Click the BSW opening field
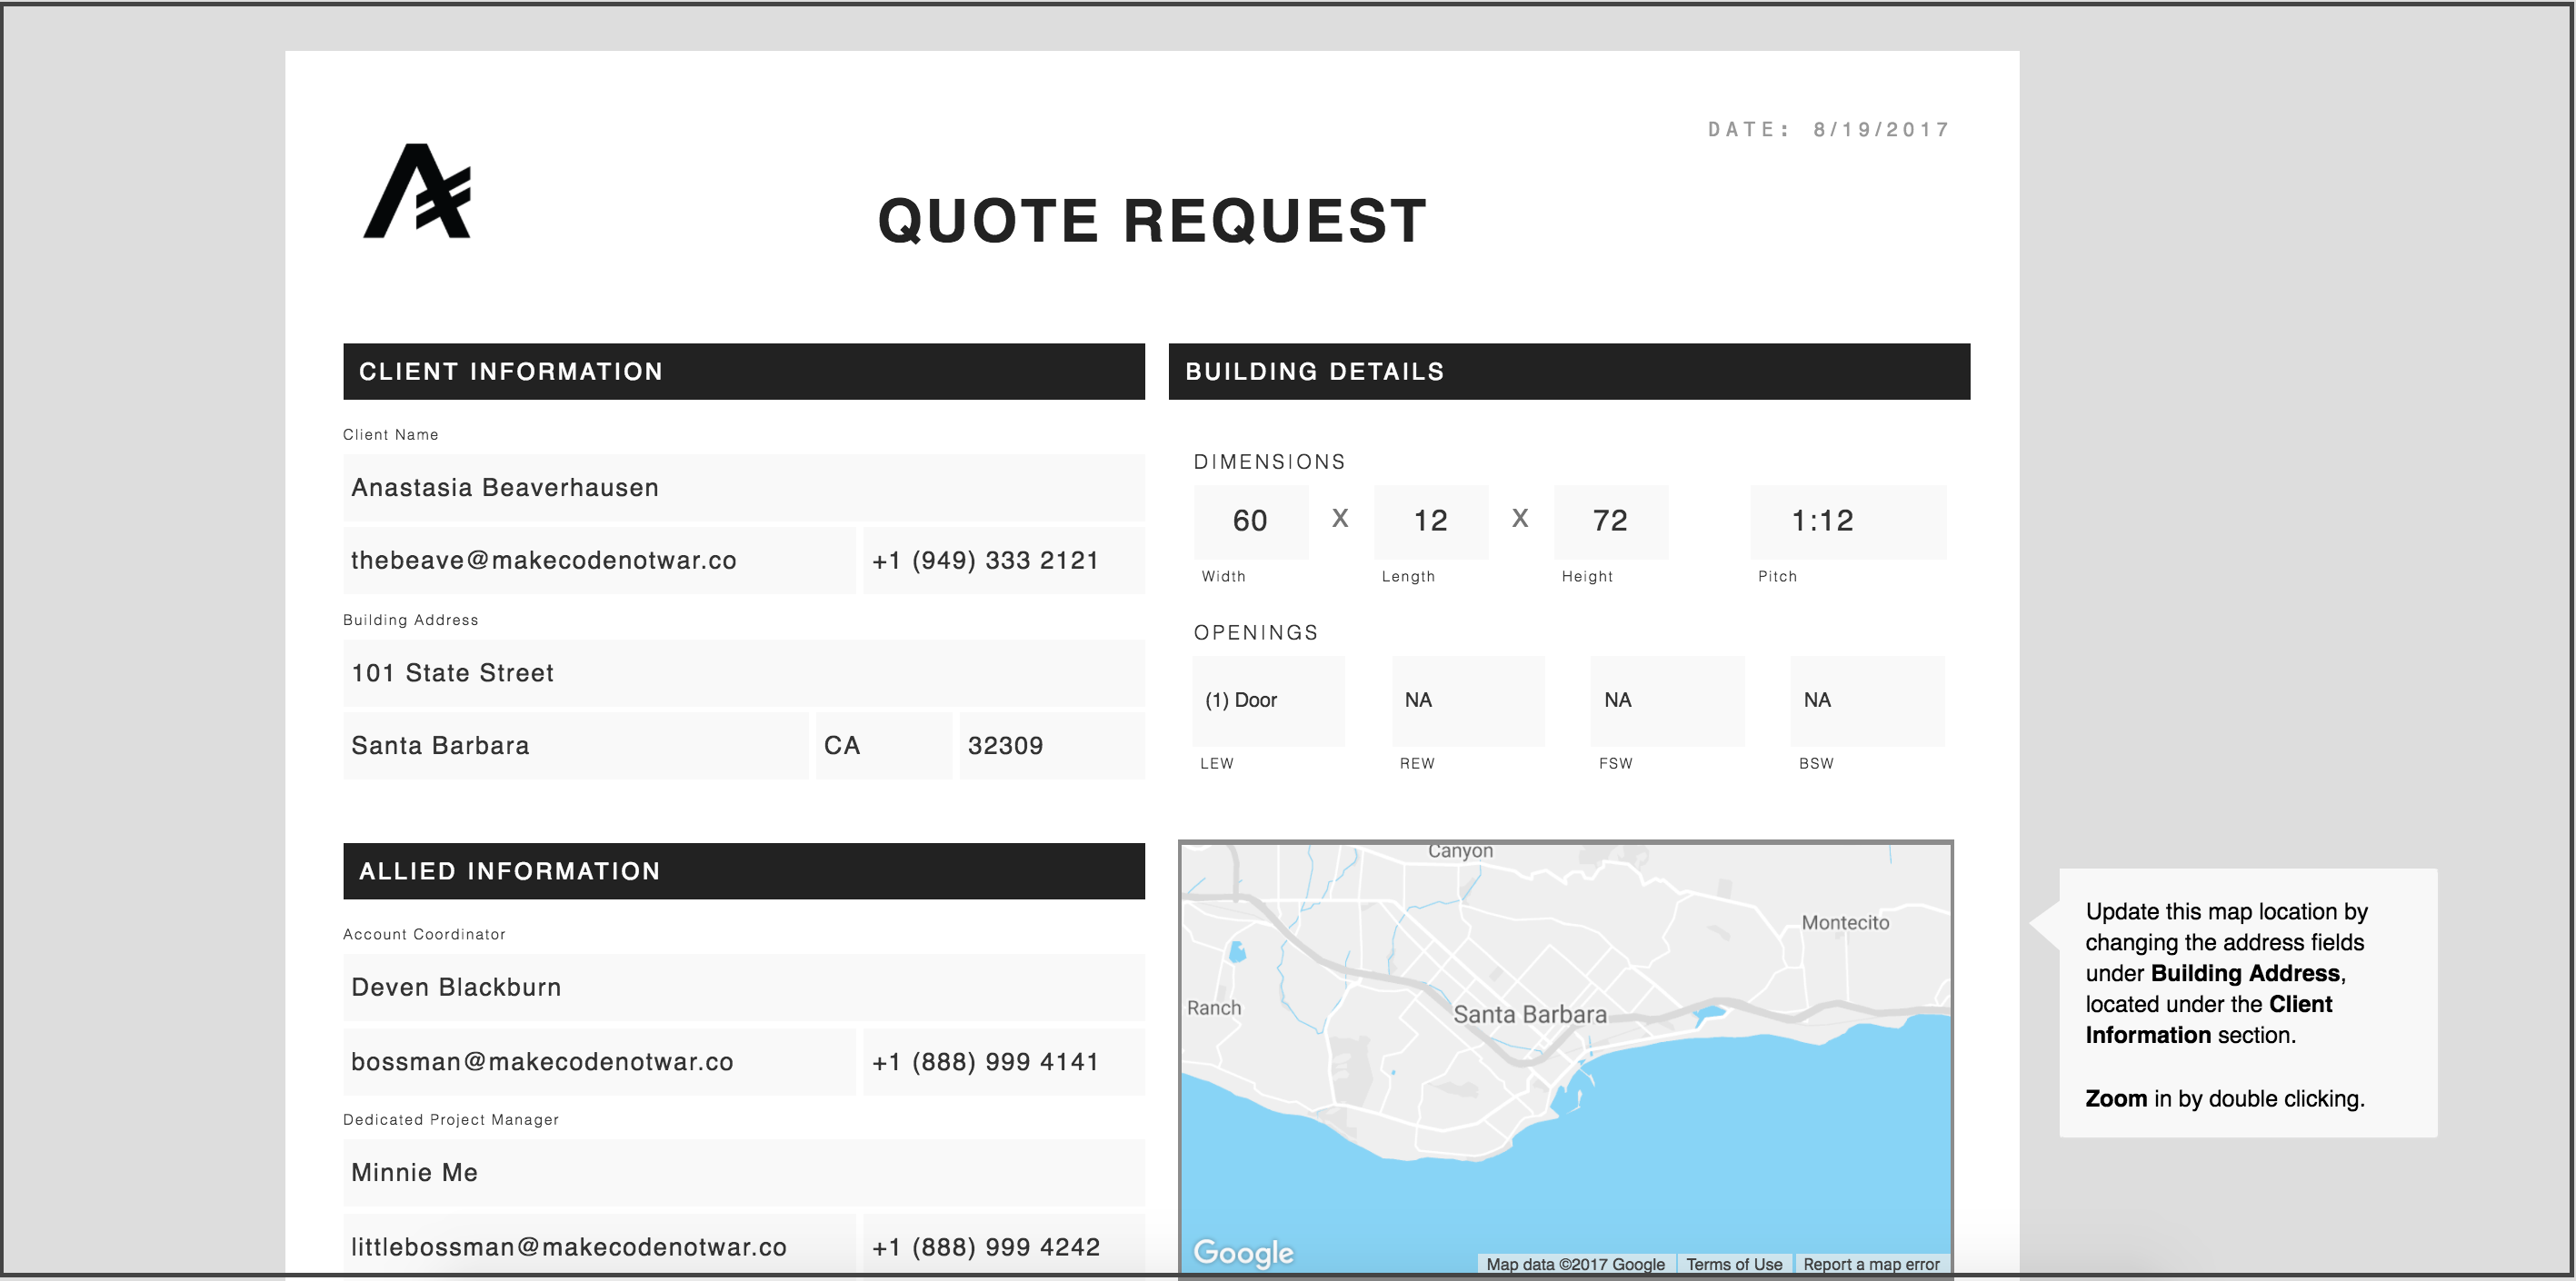Image resolution: width=2576 pixels, height=1281 pixels. pos(1866,700)
